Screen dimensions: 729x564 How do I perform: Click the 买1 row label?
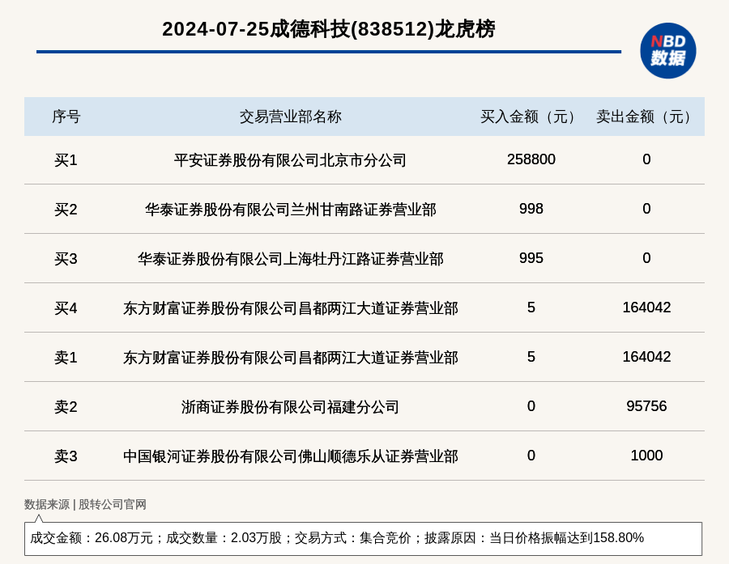tap(66, 160)
